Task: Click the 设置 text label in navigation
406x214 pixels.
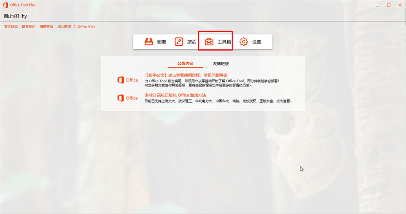Action: pyautogui.click(x=257, y=42)
